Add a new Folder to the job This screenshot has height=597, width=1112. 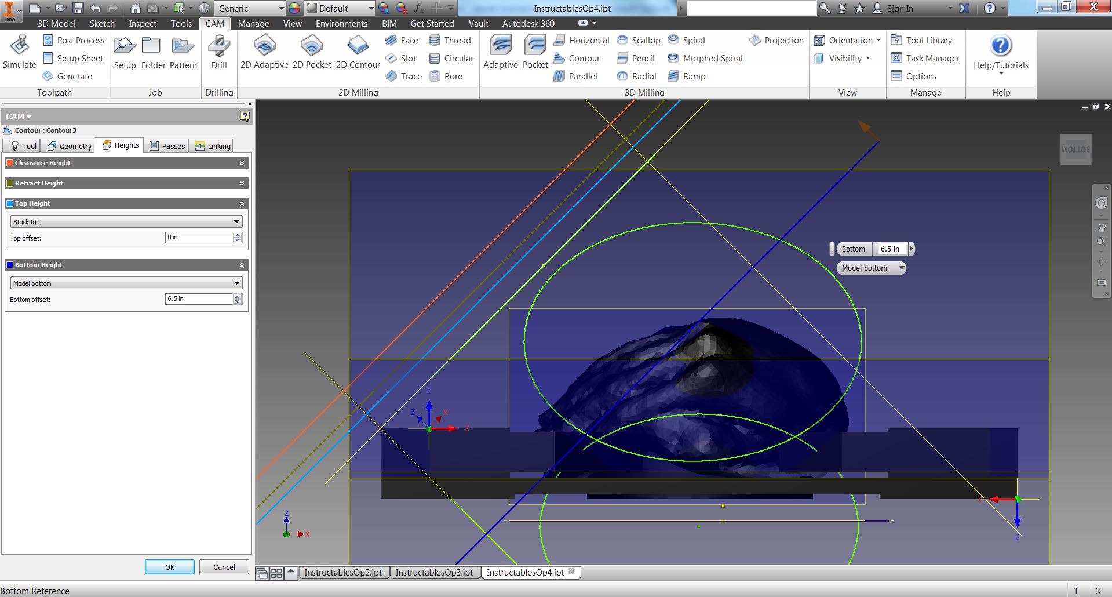click(x=153, y=52)
